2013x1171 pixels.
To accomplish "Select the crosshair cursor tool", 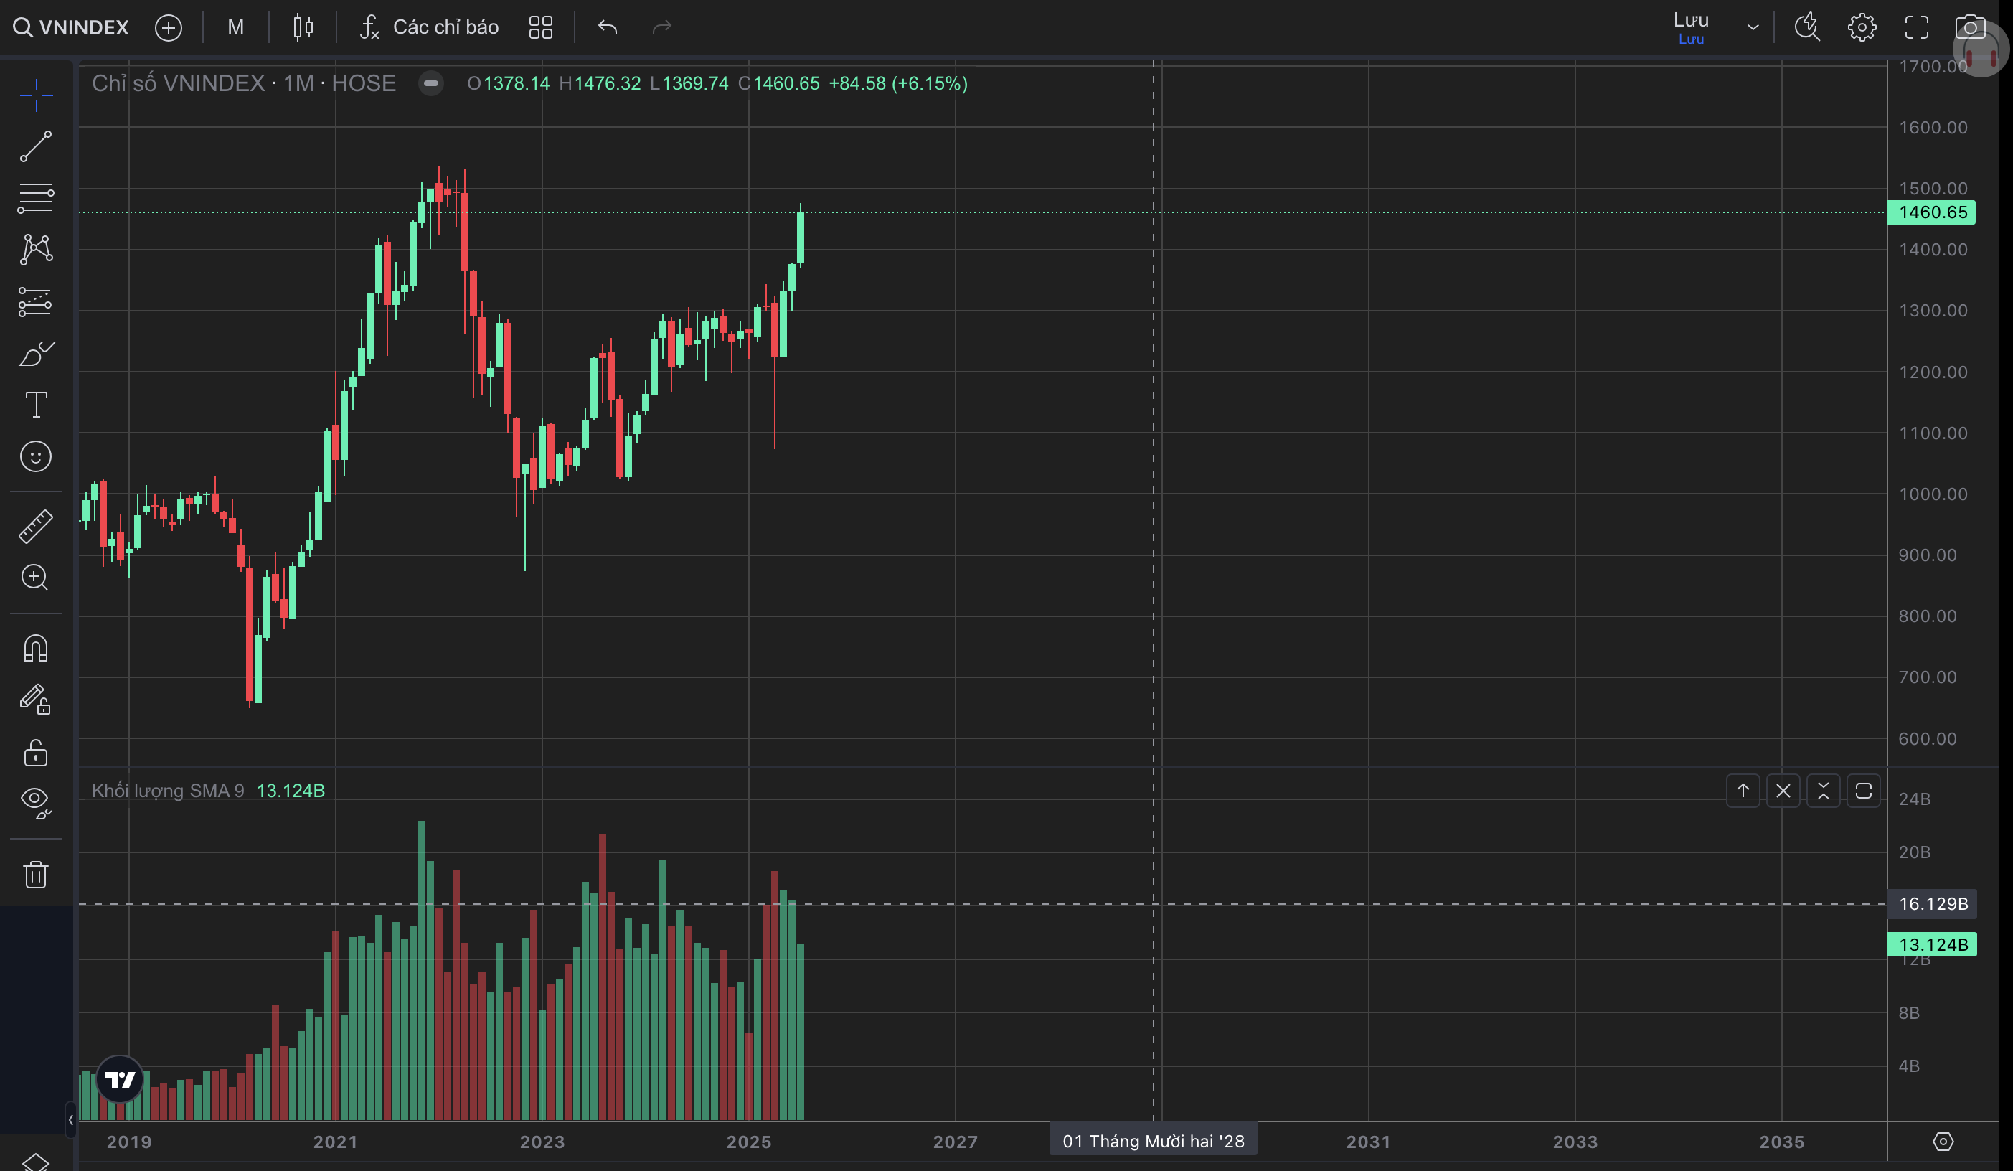I will click(x=36, y=96).
